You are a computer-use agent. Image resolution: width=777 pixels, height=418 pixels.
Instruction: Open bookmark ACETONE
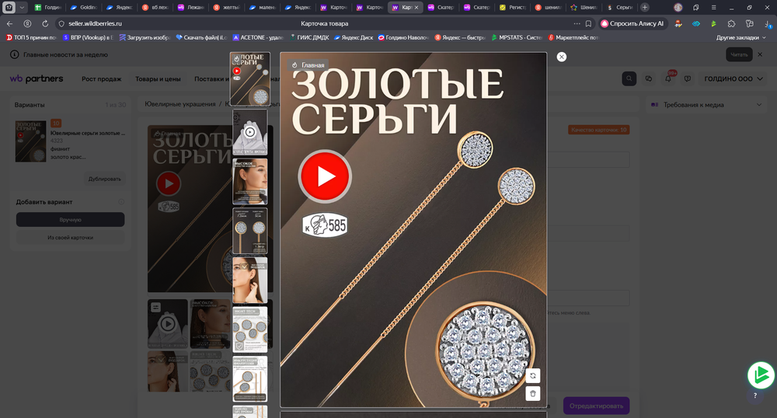258,37
